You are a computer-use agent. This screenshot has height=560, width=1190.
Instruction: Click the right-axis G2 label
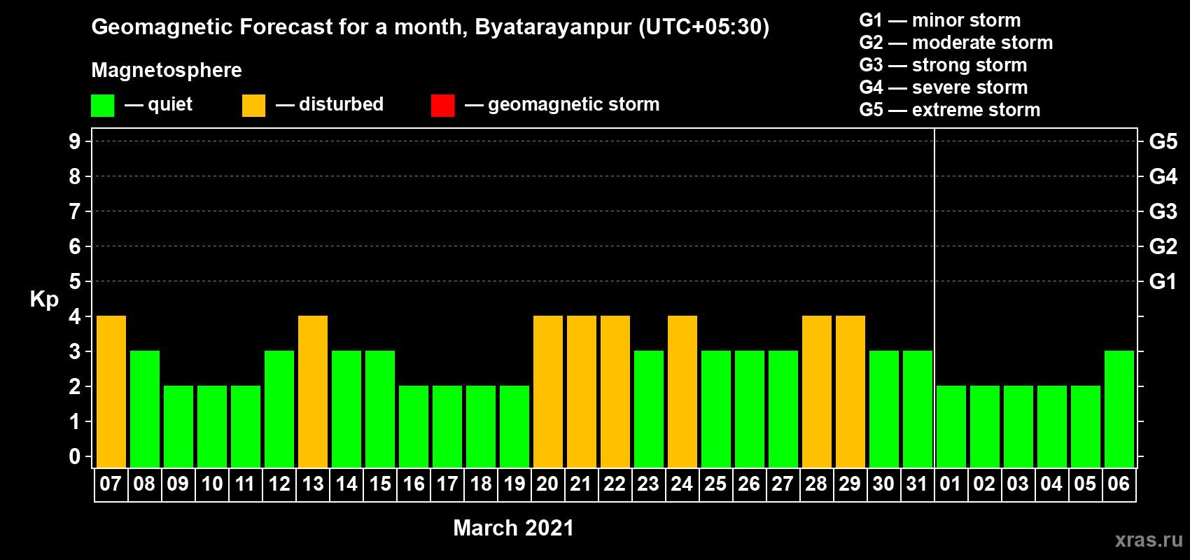1163,246
